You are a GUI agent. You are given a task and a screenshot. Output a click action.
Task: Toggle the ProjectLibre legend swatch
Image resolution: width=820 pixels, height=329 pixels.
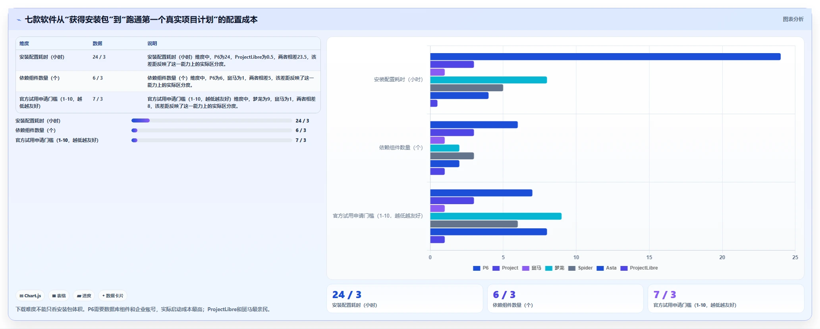tap(624, 268)
